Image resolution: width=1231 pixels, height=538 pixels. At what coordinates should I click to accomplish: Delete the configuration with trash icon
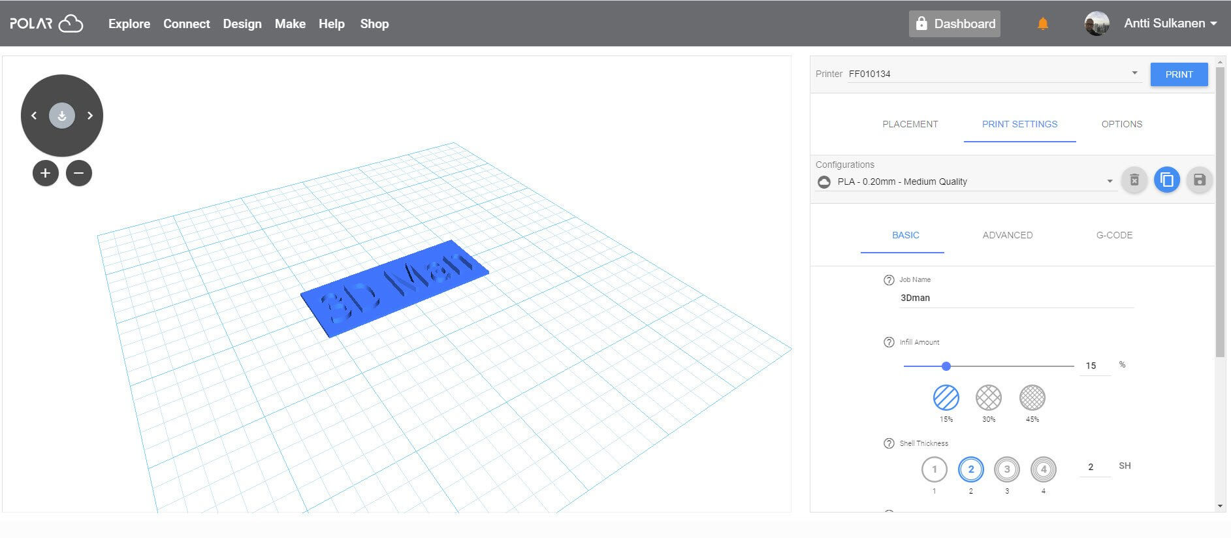click(1134, 180)
